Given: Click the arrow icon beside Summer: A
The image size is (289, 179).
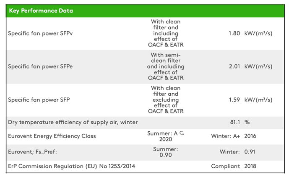Looking at the screenshot, I should 182,133.
